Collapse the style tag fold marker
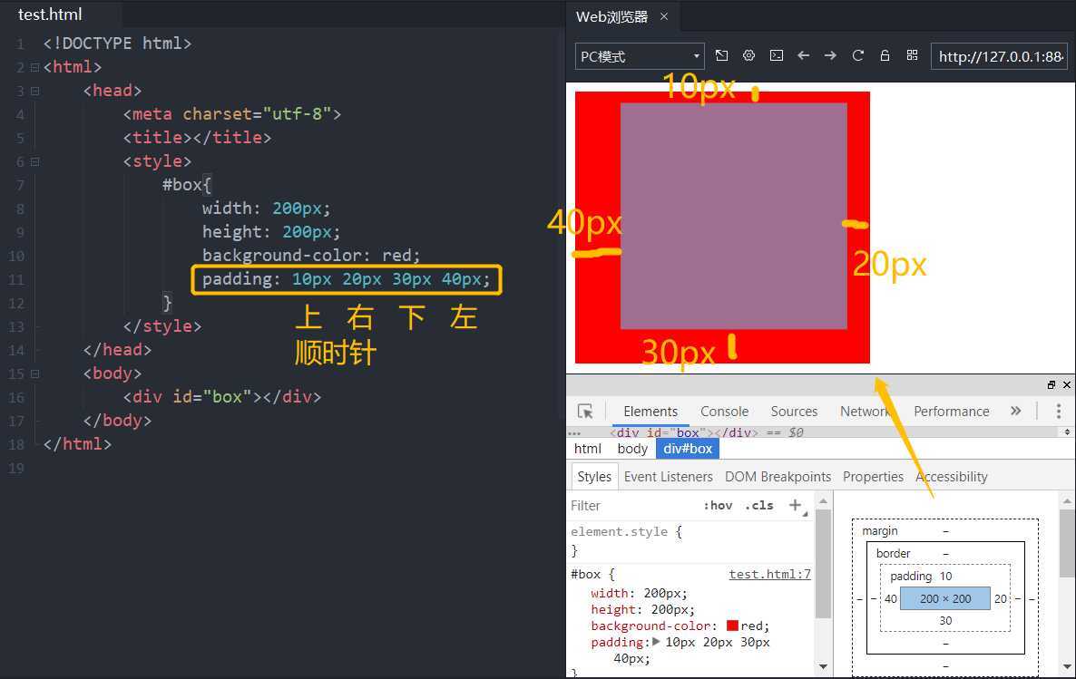Viewport: 1076px width, 679px height. (x=35, y=162)
